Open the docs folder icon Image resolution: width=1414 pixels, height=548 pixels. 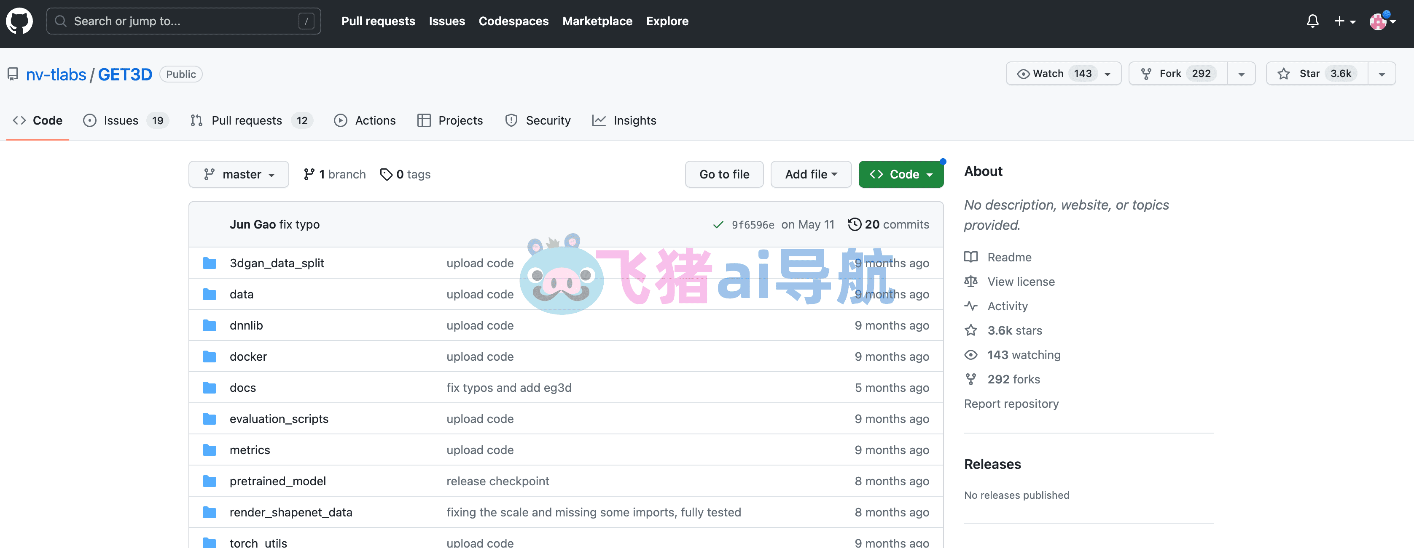[x=209, y=388]
